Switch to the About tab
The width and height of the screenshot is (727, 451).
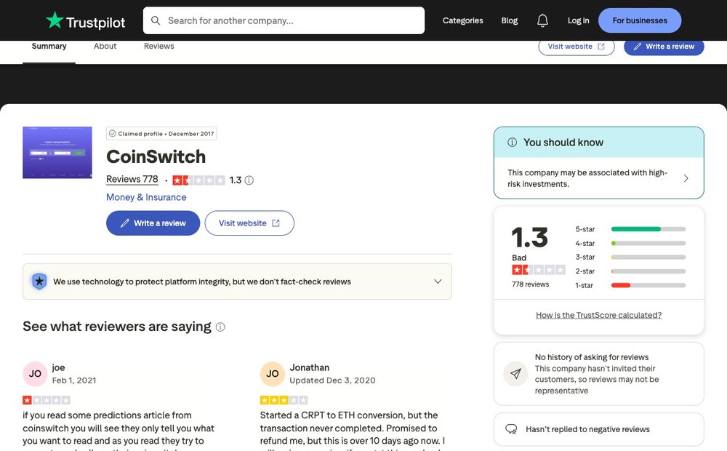[105, 47]
